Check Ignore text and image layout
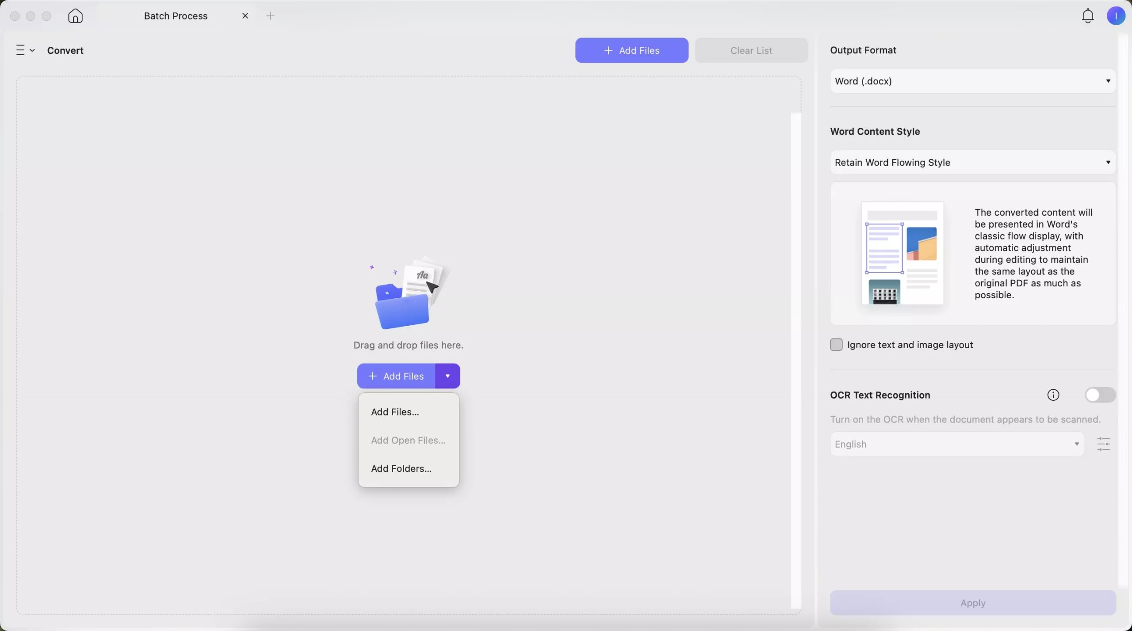Image resolution: width=1132 pixels, height=631 pixels. click(836, 345)
